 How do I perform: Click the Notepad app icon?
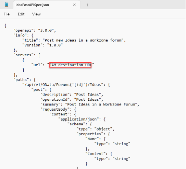pyautogui.click(x=7, y=5)
